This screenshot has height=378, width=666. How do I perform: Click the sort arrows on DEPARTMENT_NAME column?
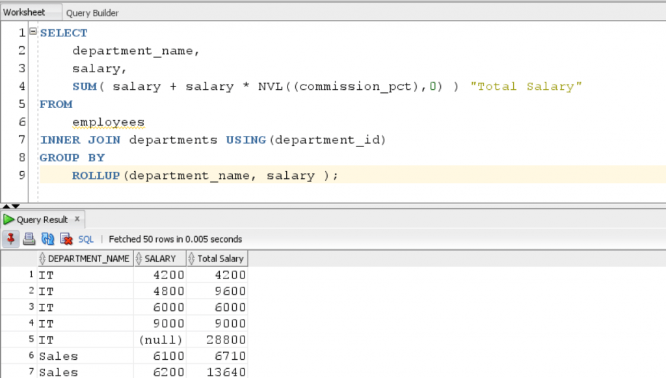click(44, 259)
